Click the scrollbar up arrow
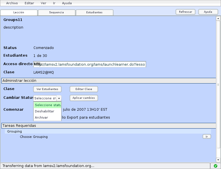The width and height of the screenshot is (221, 169). tap(218, 19)
